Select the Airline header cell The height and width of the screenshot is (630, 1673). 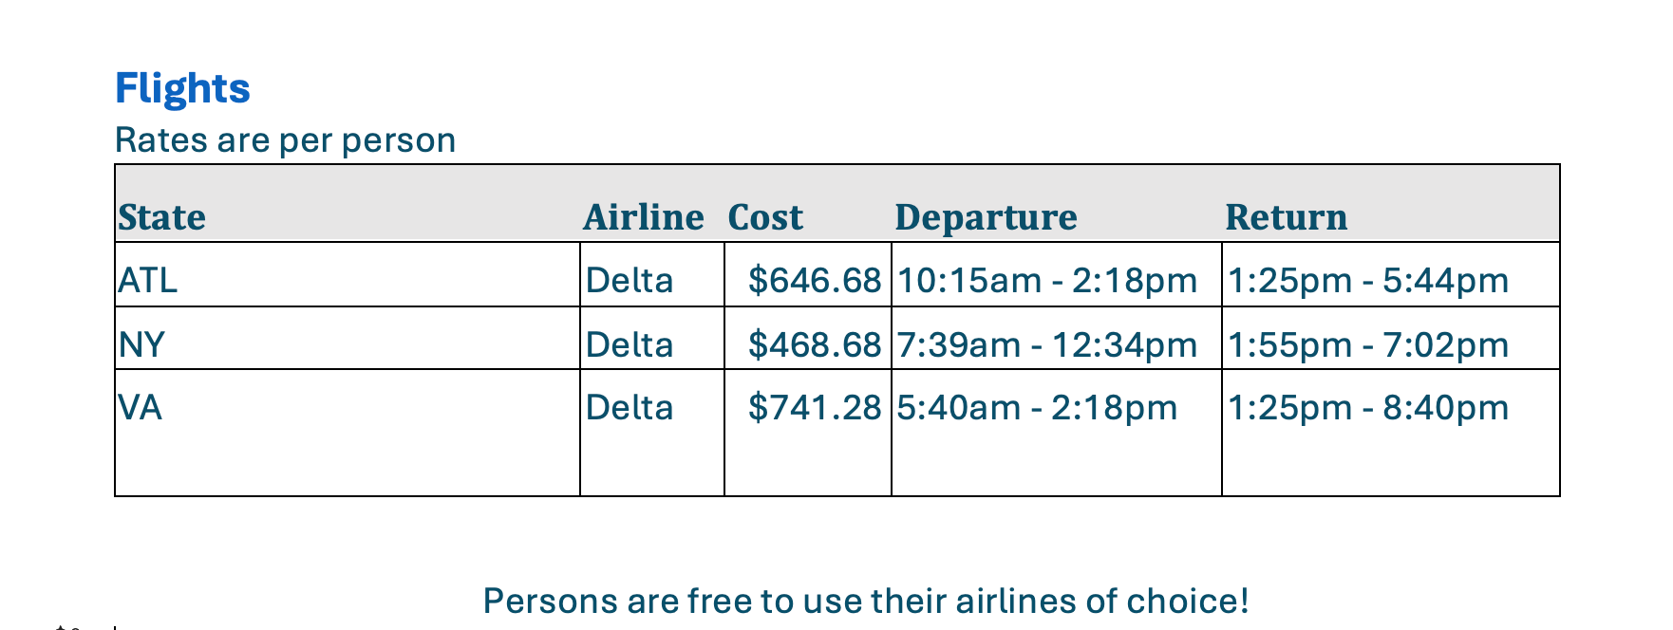pyautogui.click(x=644, y=217)
